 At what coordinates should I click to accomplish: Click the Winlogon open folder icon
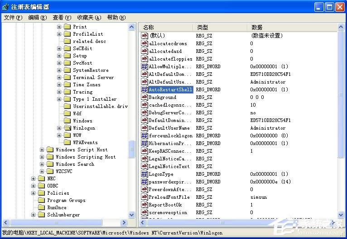coord(67,128)
